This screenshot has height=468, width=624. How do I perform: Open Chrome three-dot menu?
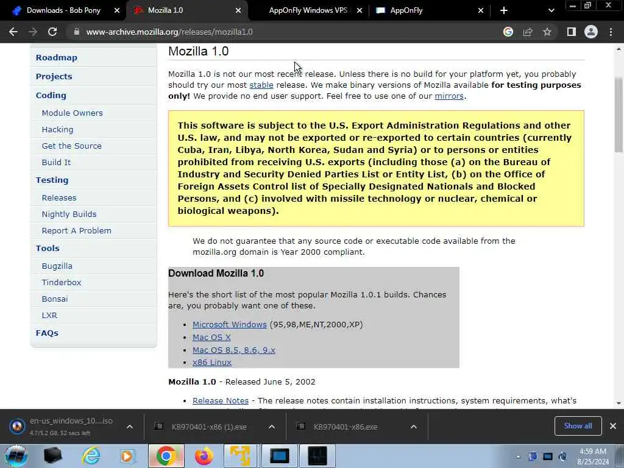click(611, 32)
